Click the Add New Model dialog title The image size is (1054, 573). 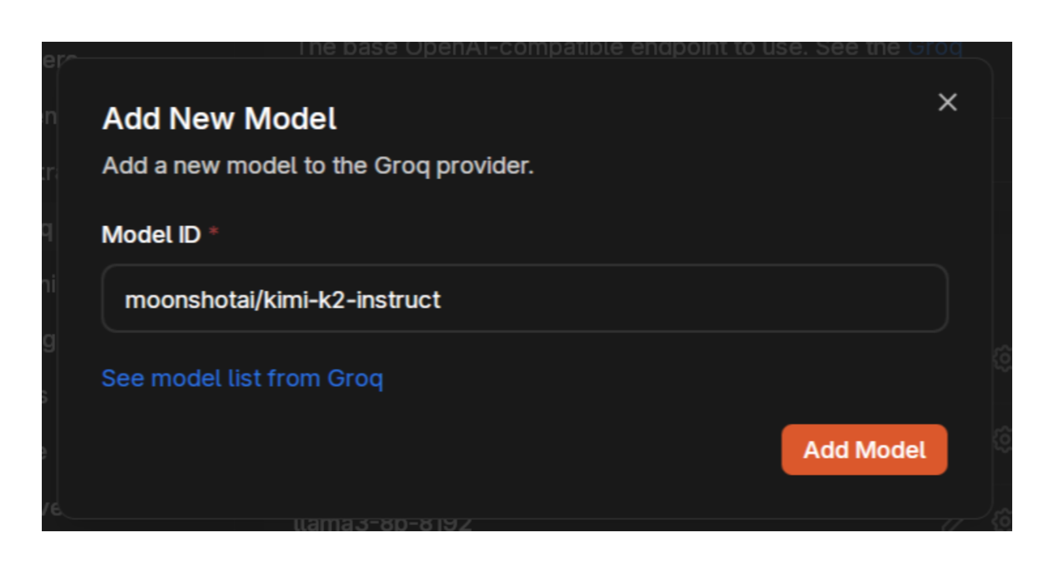point(219,118)
